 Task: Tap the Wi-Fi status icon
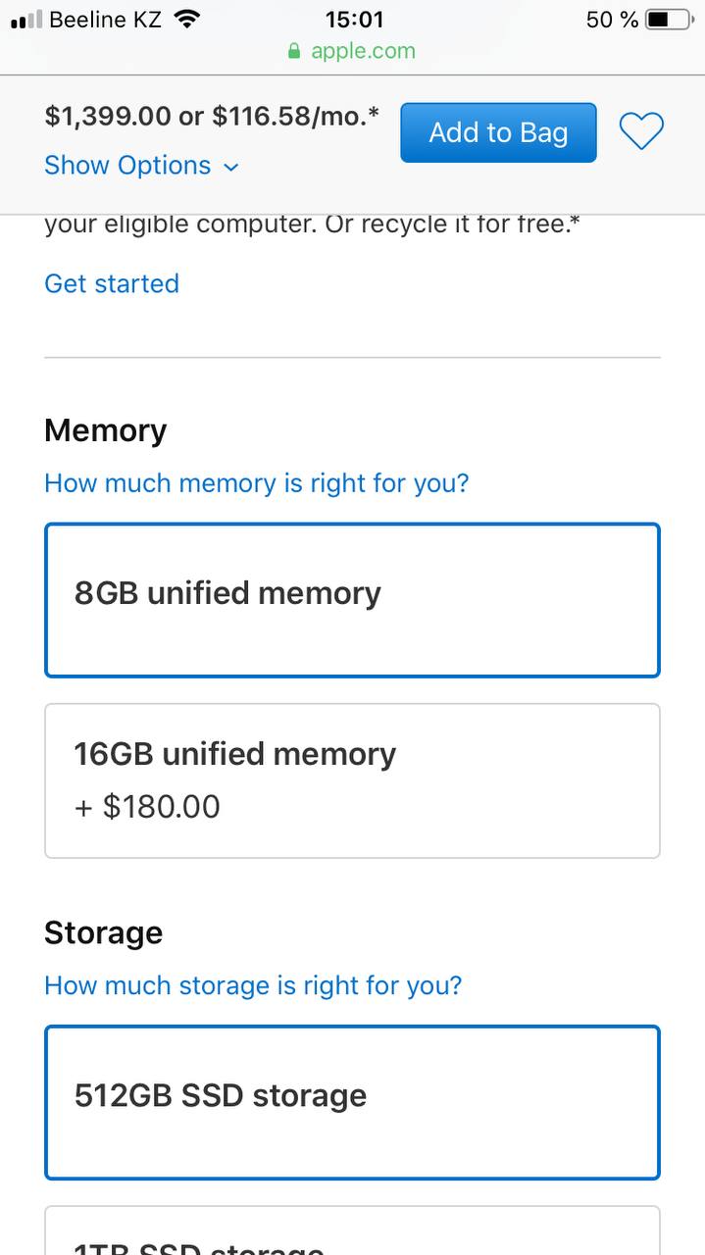pyautogui.click(x=185, y=19)
